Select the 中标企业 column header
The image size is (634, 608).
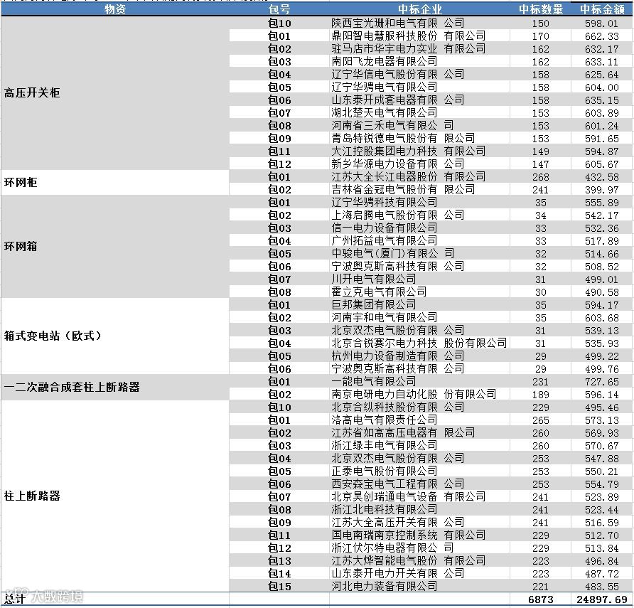tap(419, 9)
